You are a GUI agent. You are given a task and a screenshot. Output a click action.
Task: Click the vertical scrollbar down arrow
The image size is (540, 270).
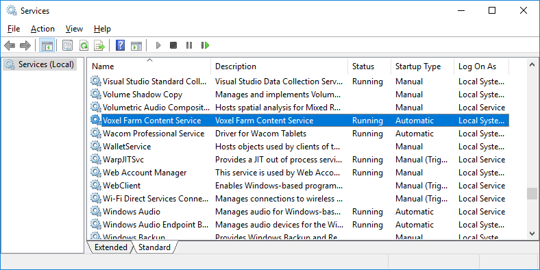532,233
